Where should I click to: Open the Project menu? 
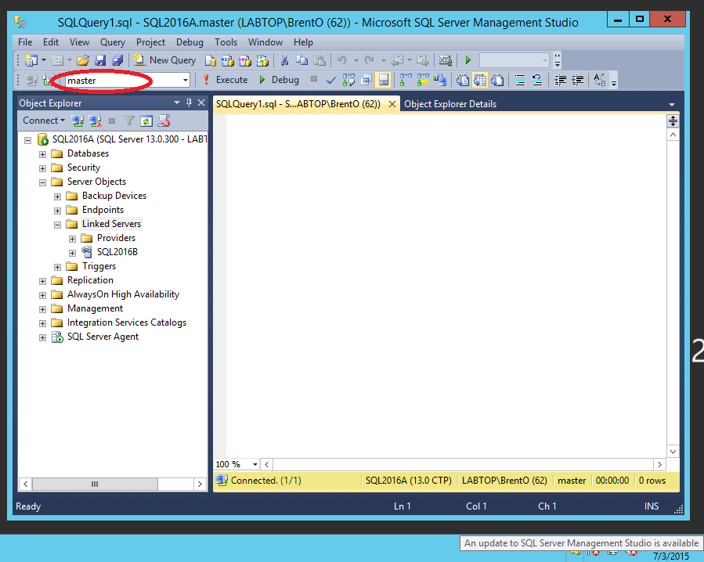pos(151,42)
